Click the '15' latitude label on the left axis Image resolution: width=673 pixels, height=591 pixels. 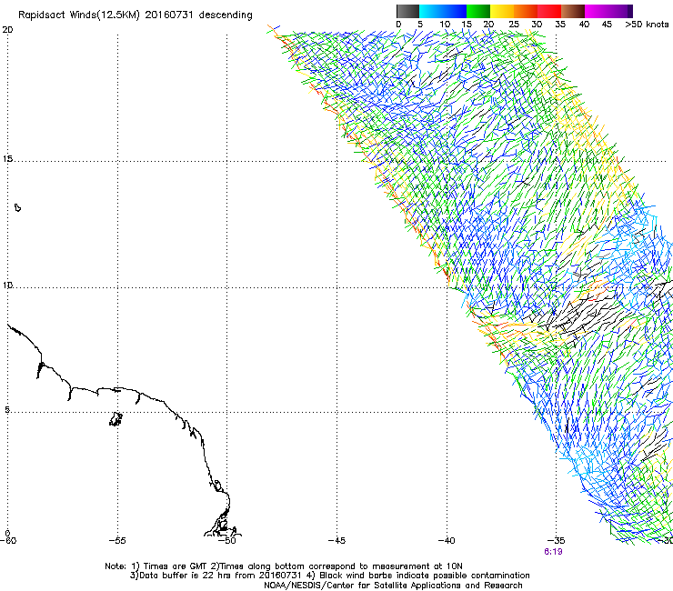click(x=7, y=159)
